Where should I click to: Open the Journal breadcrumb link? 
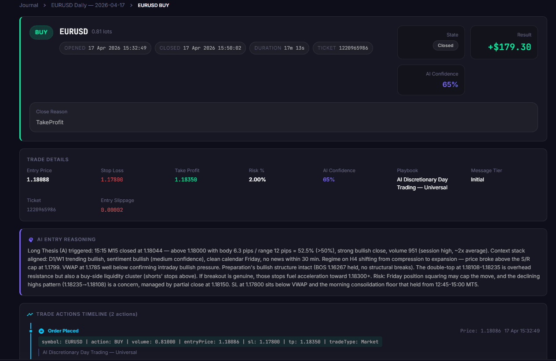29,5
